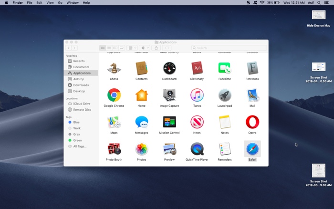
Task: Click the FaceTime app icon
Action: coord(225,68)
